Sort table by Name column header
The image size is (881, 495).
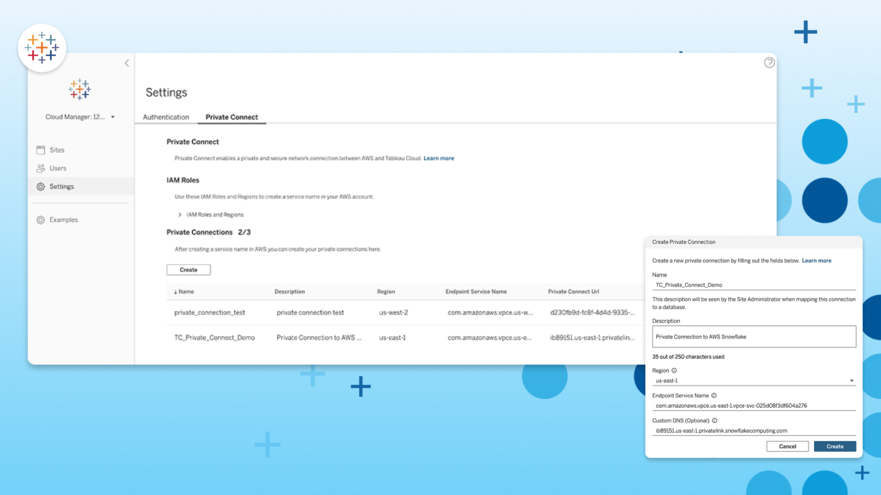coord(185,291)
